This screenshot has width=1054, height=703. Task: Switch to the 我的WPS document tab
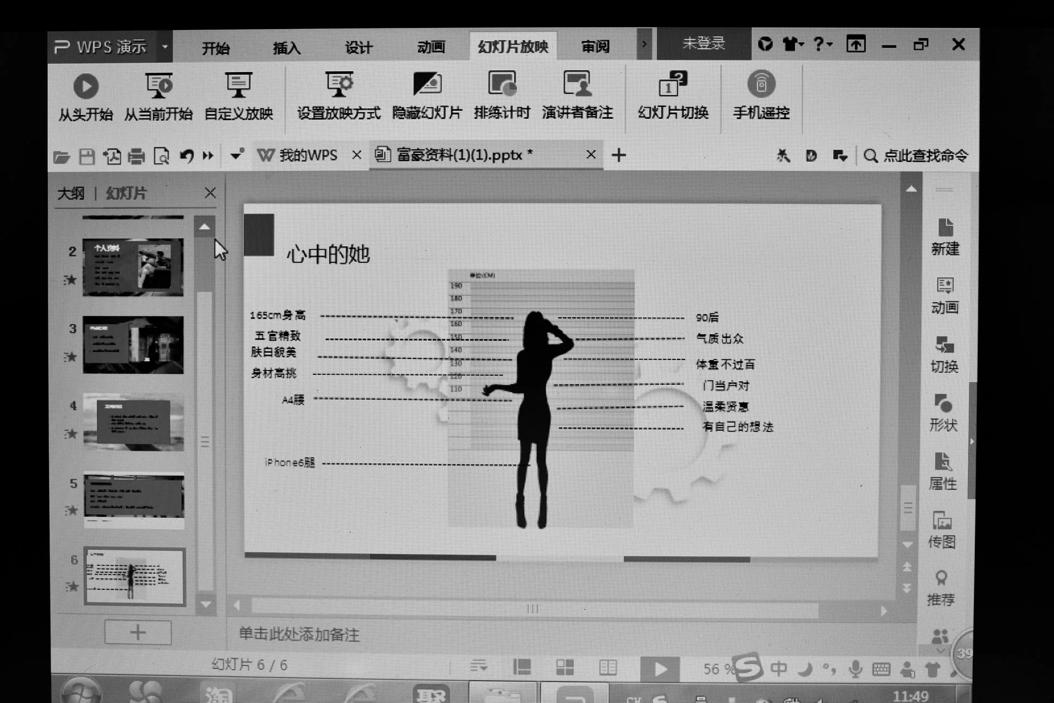click(x=307, y=155)
